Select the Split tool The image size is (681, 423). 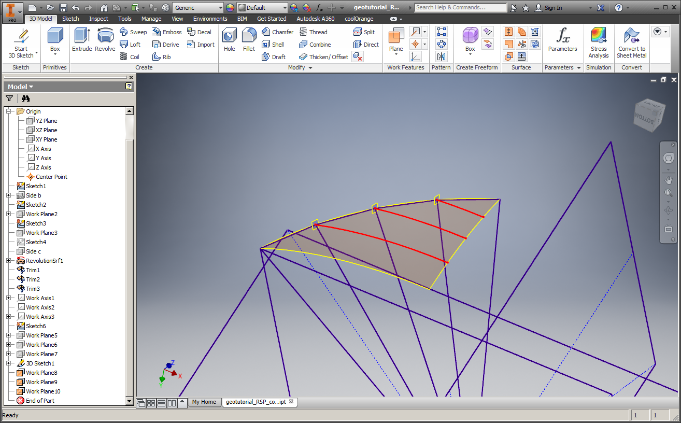364,32
